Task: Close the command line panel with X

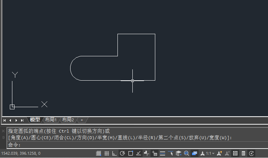Action: click(x=3, y=131)
